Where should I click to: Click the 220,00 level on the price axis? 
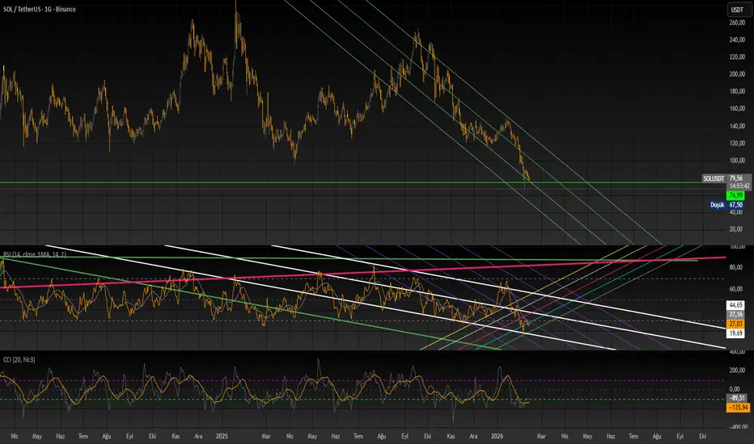pos(736,57)
